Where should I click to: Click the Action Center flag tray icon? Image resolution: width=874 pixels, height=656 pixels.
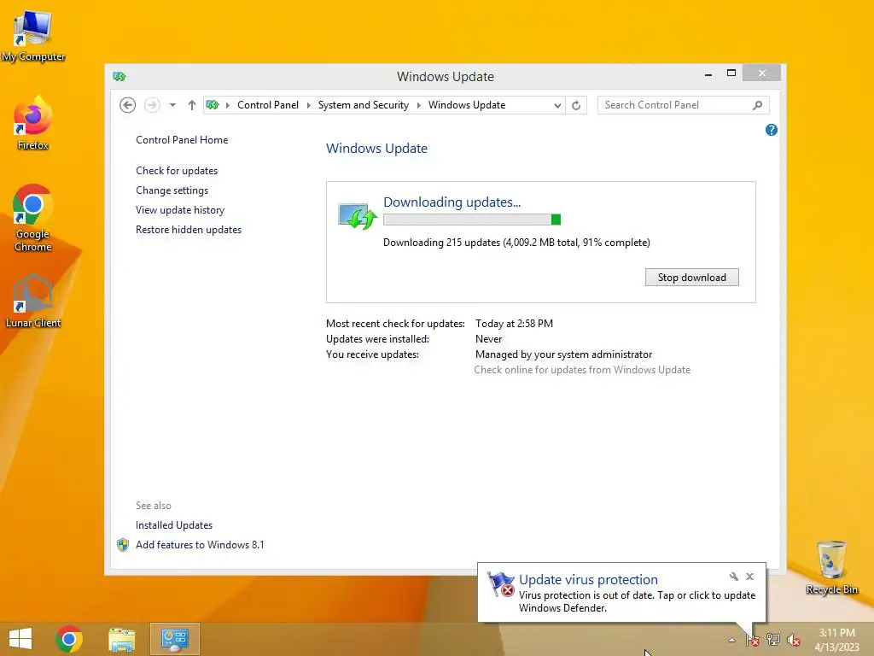(x=753, y=640)
